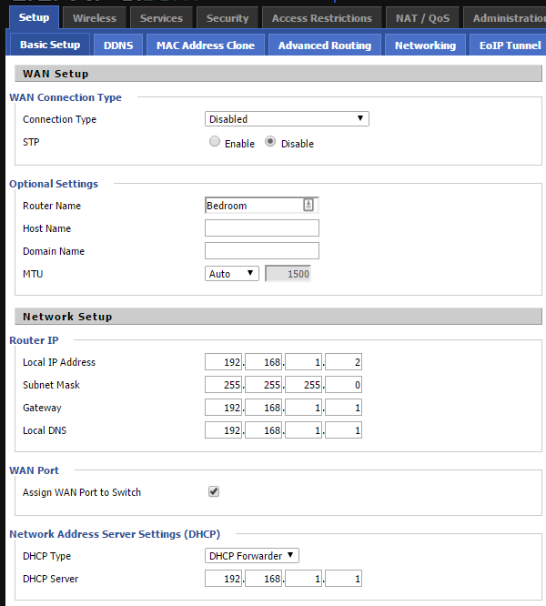Image resolution: width=546 pixels, height=606 pixels.
Task: Click the DHCP Server first octet field
Action: coord(223,579)
